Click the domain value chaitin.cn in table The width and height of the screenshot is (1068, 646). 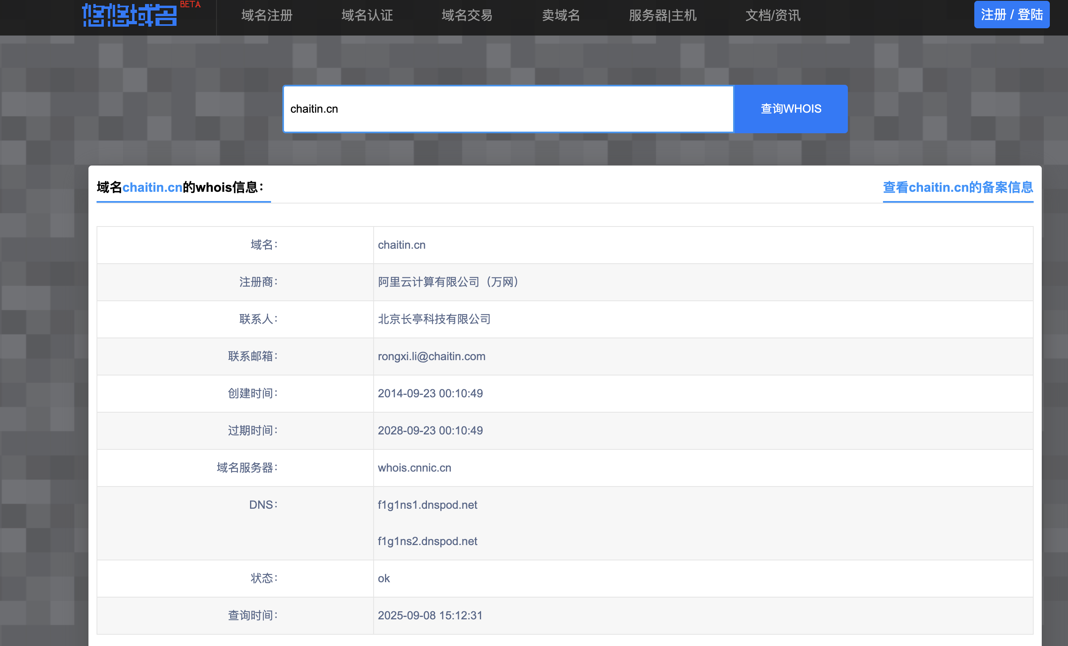click(402, 245)
